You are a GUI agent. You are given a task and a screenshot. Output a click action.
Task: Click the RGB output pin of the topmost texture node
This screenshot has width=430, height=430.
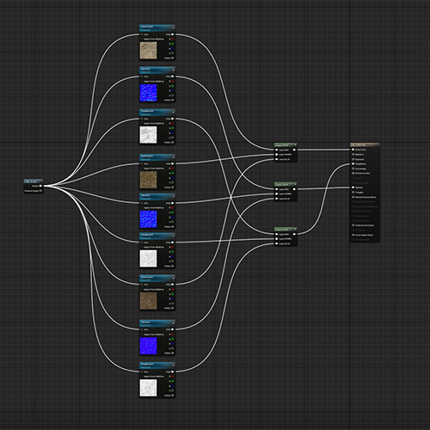173,34
